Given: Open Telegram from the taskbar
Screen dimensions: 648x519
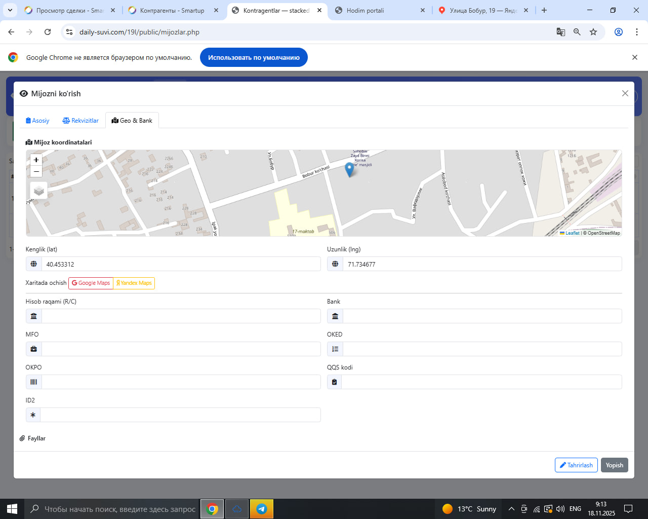Looking at the screenshot, I should (262, 509).
